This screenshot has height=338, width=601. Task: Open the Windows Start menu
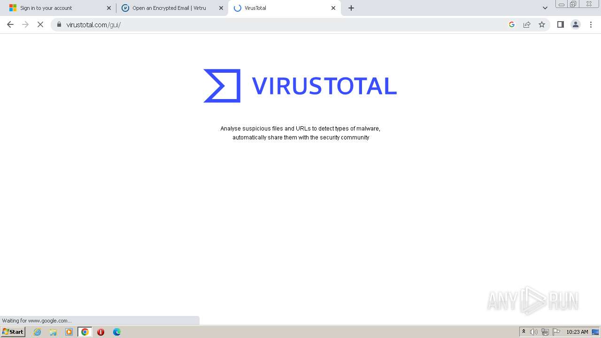click(13, 331)
